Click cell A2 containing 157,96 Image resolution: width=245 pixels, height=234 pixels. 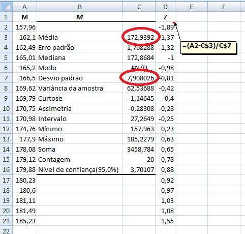[24, 27]
